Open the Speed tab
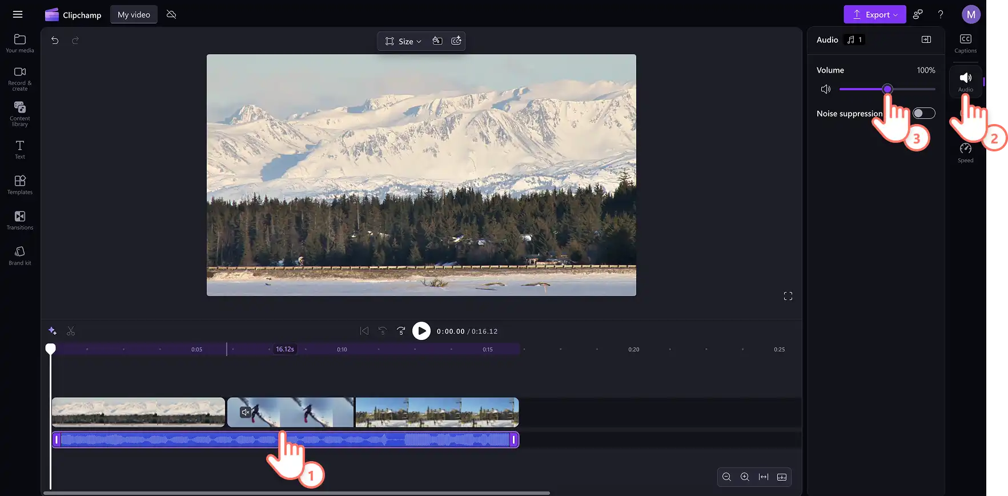Image resolution: width=1008 pixels, height=496 pixels. (966, 153)
